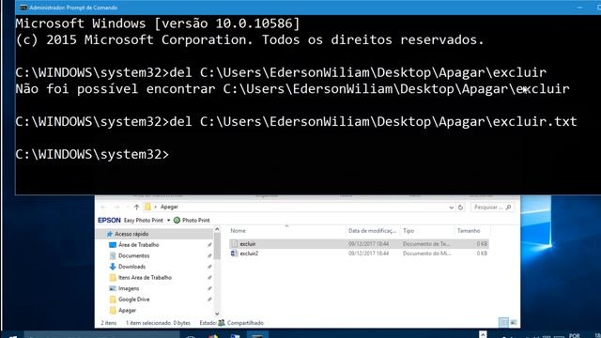
Task: Click the '2 itens' status bar text
Action: coord(109,323)
